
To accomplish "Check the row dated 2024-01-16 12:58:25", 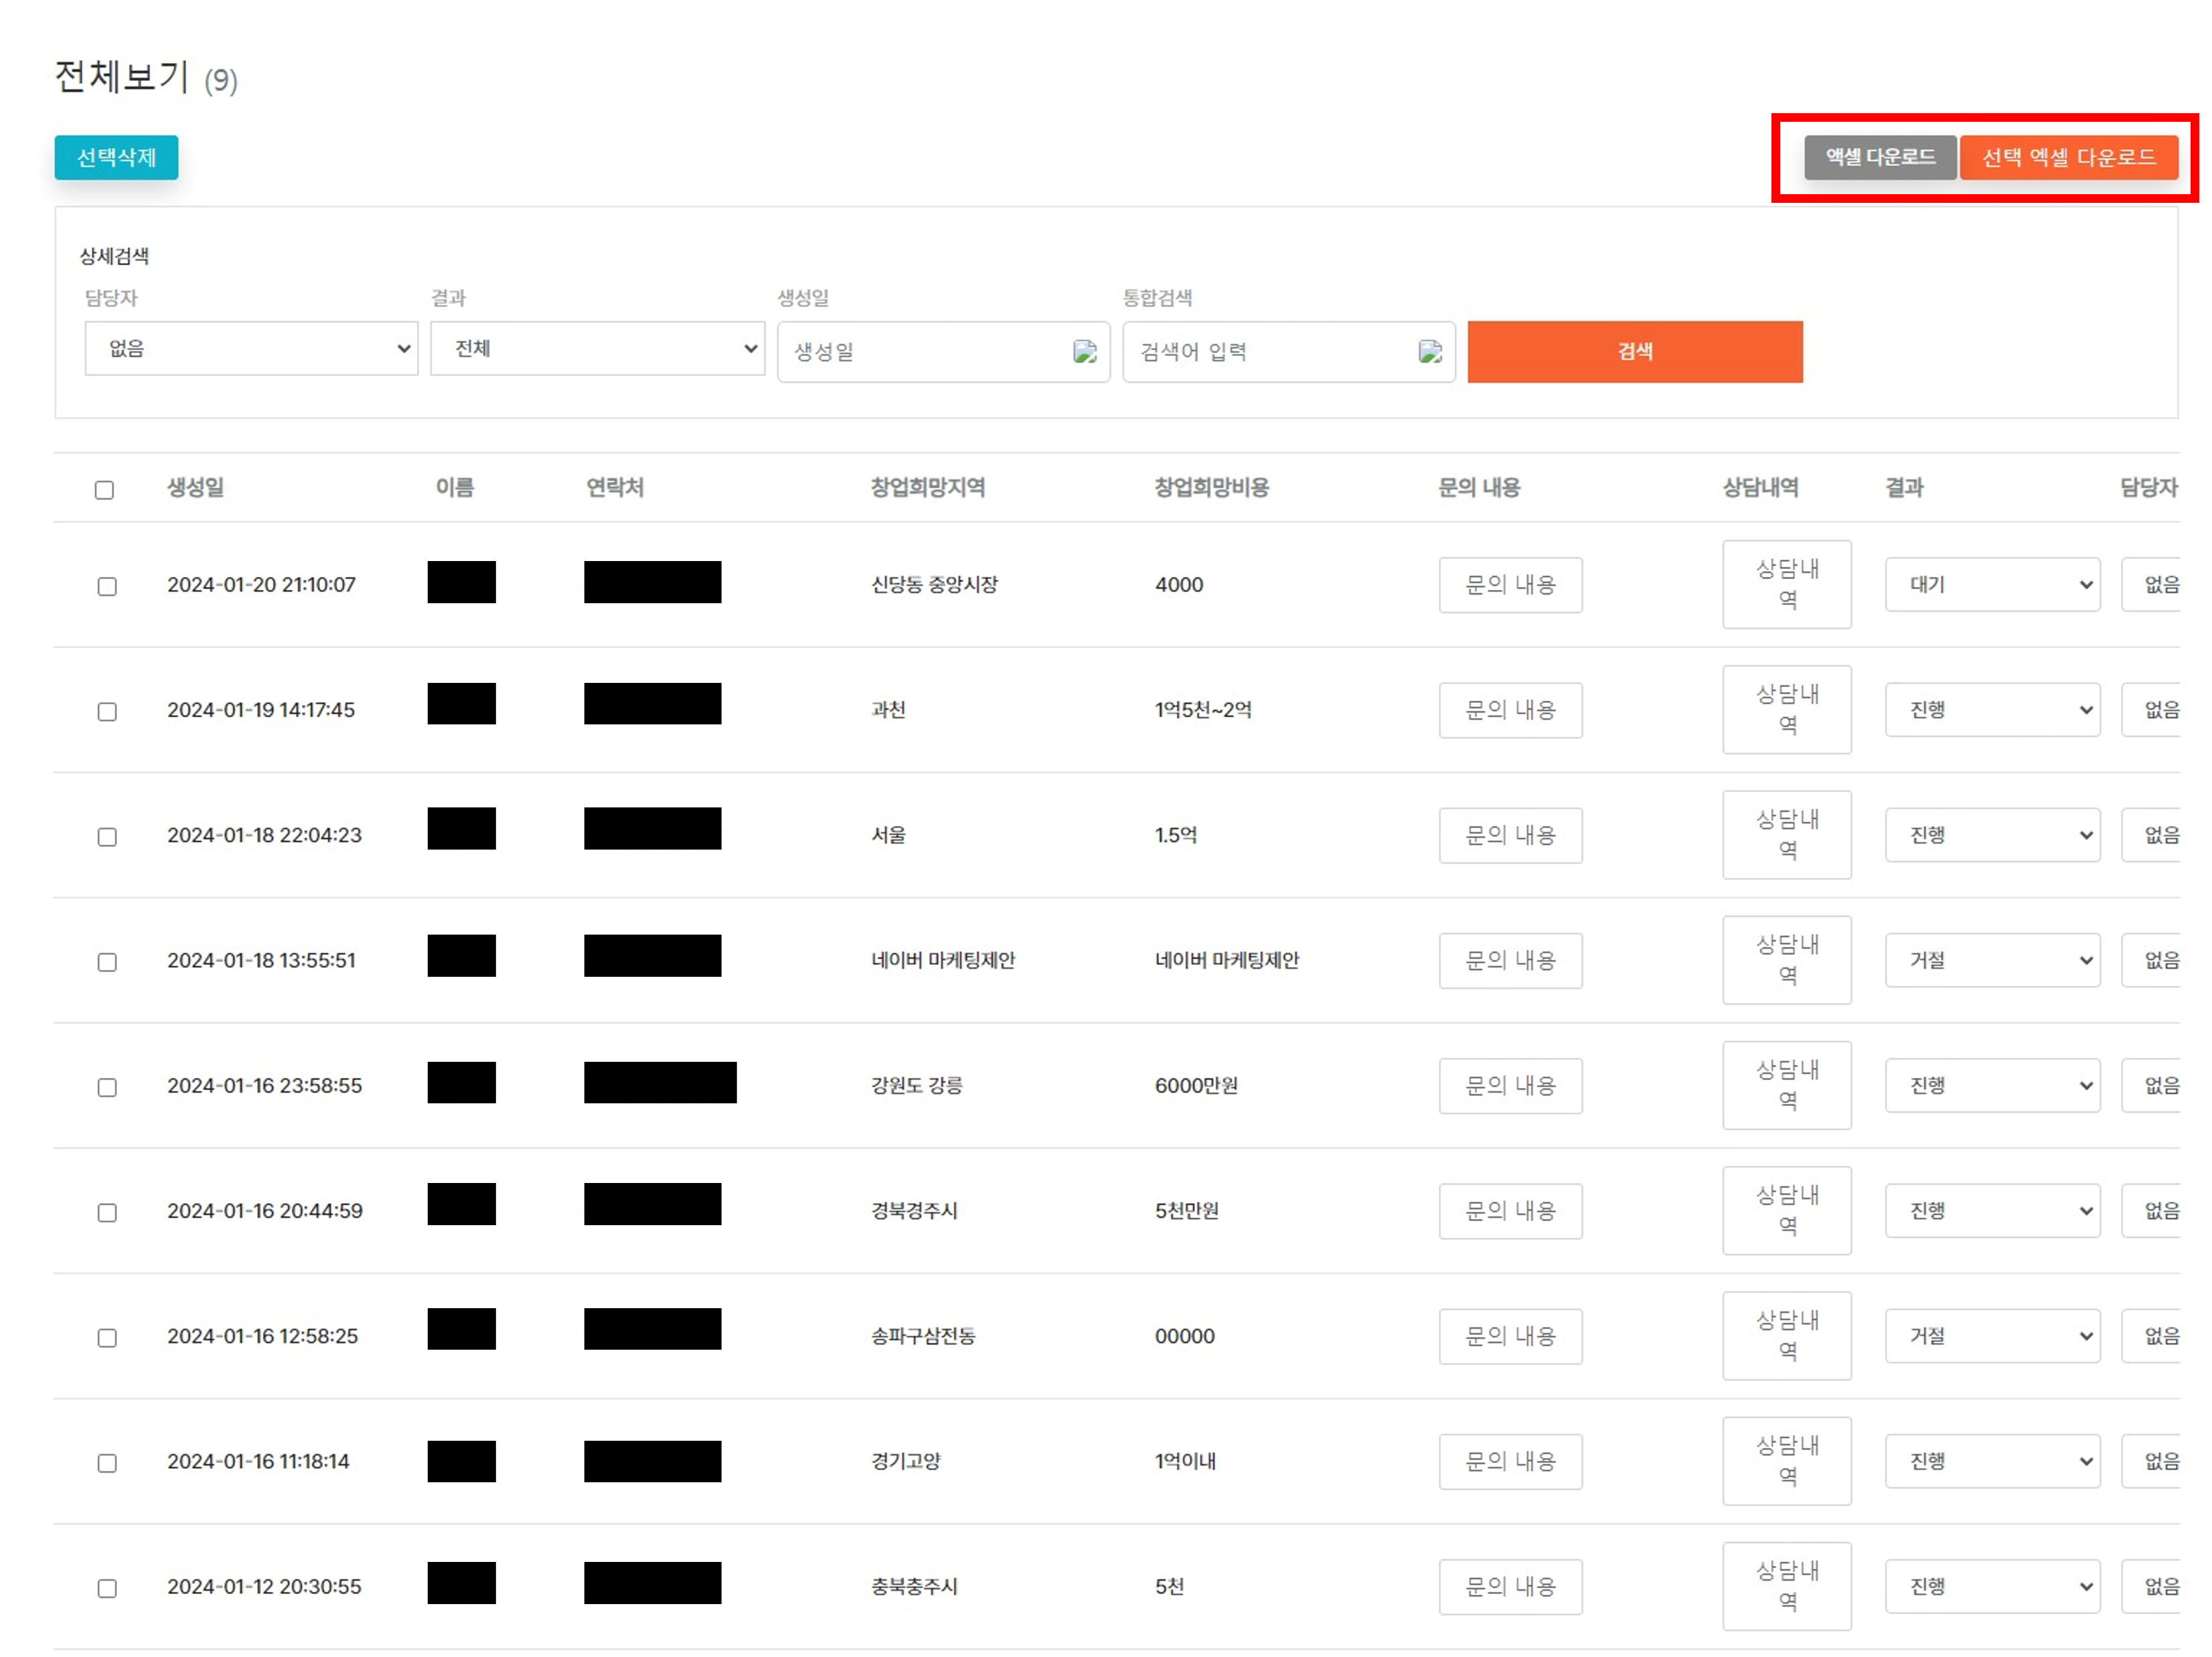I will tap(107, 1337).
